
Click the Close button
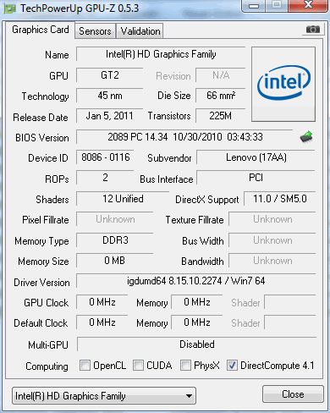tap(293, 394)
